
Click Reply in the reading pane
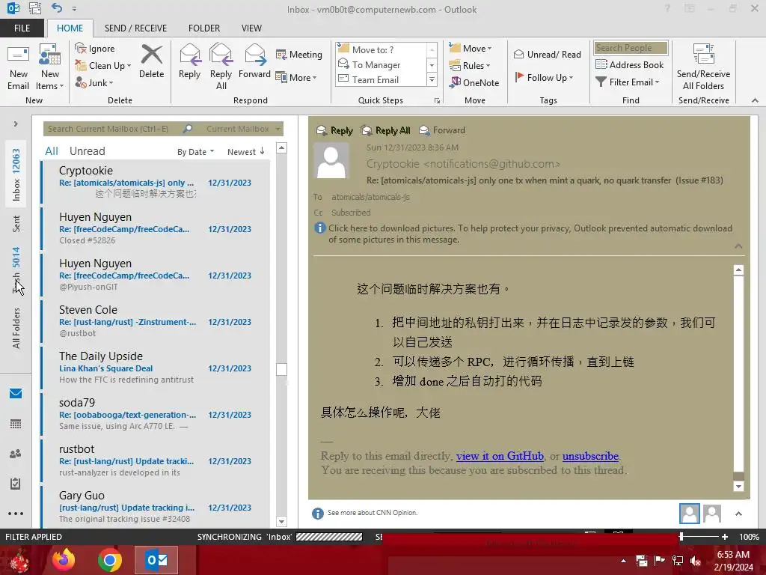click(x=334, y=130)
